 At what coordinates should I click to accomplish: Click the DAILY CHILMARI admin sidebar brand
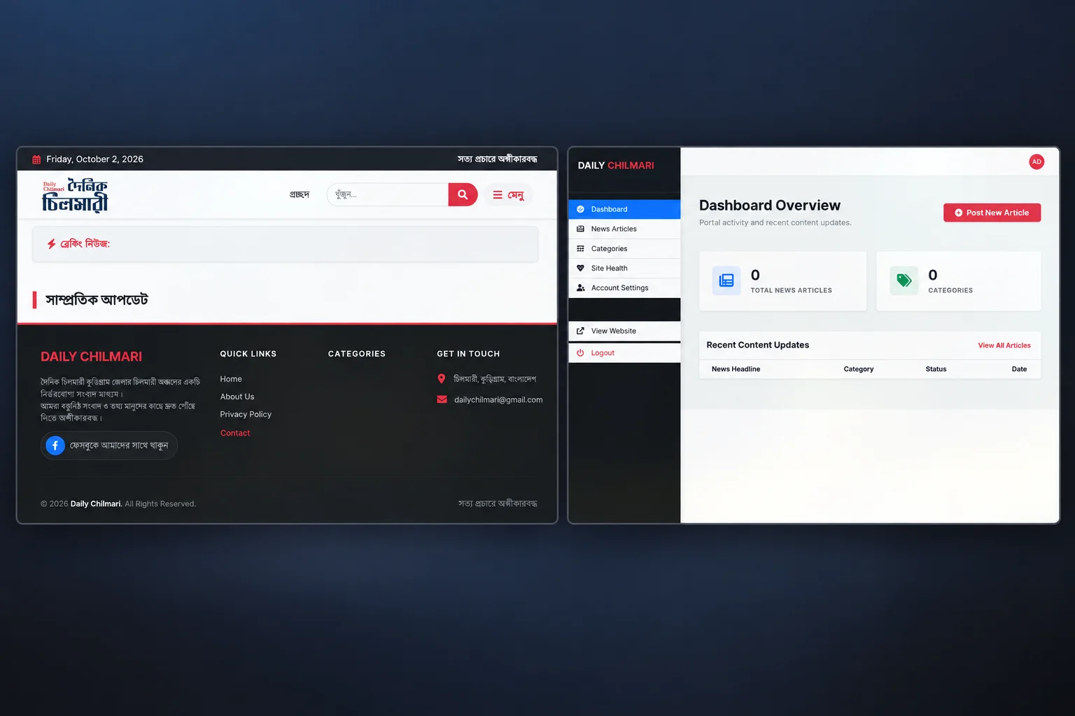click(616, 166)
